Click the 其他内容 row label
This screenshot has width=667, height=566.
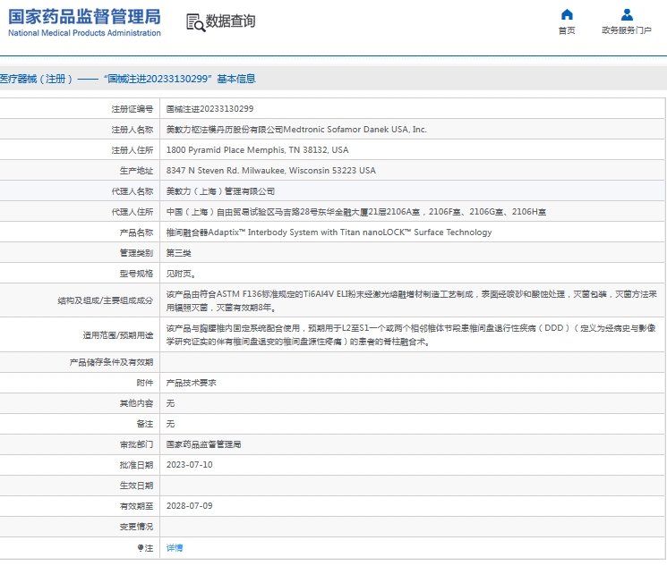pyautogui.click(x=136, y=403)
